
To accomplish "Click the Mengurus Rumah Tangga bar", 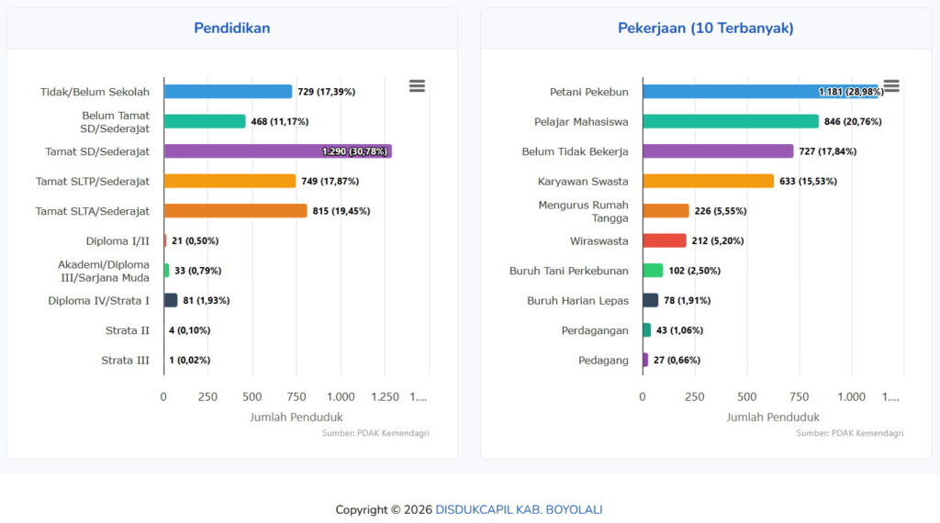I will (666, 211).
